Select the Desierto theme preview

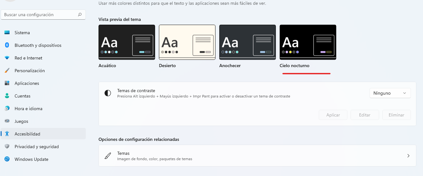pos(187,42)
